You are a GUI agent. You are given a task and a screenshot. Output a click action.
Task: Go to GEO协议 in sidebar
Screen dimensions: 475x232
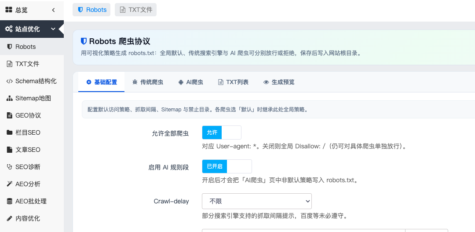point(32,115)
